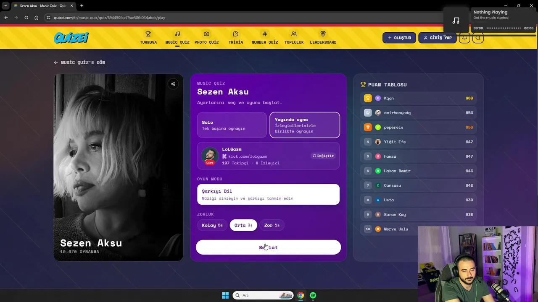Select pepereis leaderboard row

coord(419,127)
